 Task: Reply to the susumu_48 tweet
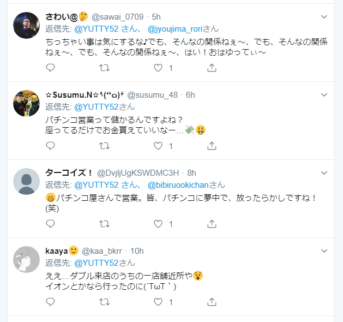pyautogui.click(x=50, y=146)
